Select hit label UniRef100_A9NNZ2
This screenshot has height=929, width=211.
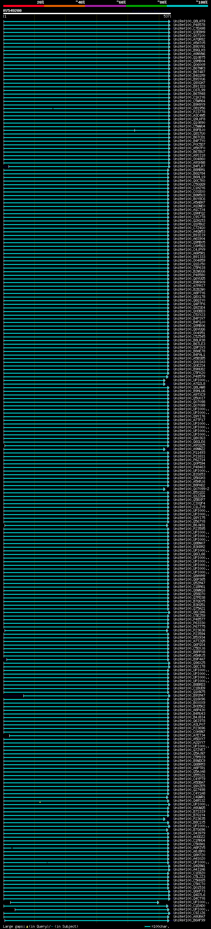click(189, 449)
